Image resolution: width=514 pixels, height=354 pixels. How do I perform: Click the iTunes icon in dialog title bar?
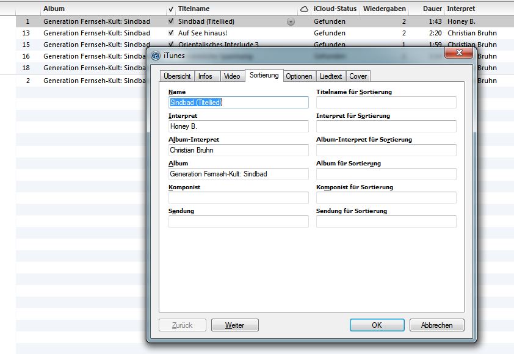coord(156,56)
